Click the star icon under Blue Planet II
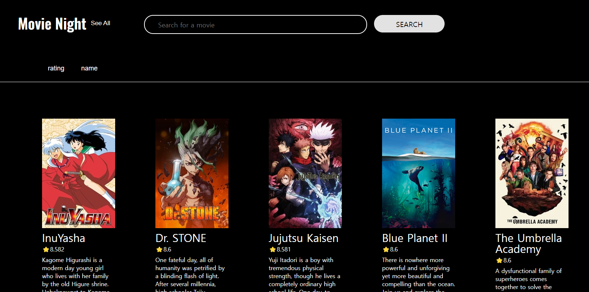Screen dimensions: 589x292 [386, 250]
